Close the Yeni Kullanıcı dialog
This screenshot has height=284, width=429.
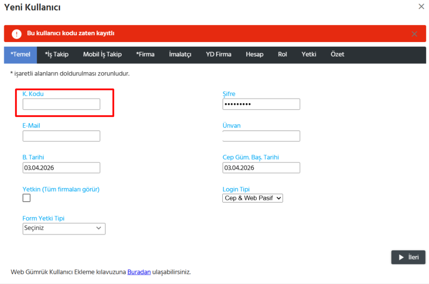click(x=421, y=7)
